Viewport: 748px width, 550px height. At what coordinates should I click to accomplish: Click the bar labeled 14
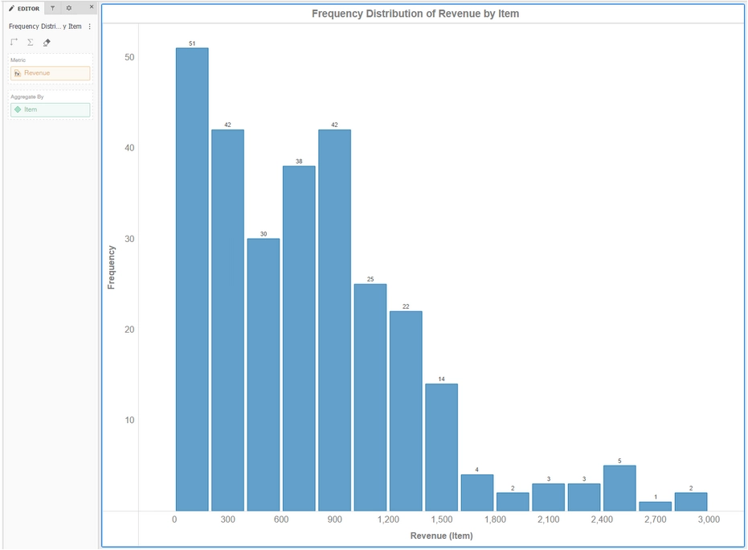[x=441, y=446]
